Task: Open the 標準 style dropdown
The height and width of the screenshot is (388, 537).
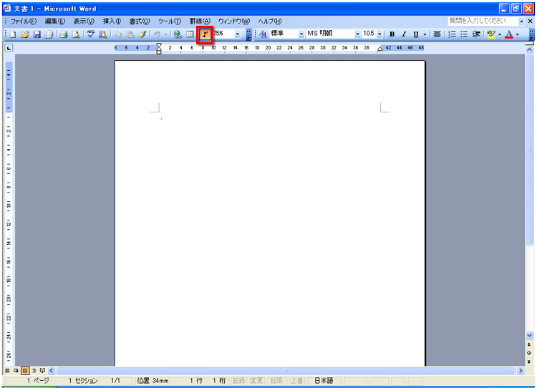Action: point(301,34)
